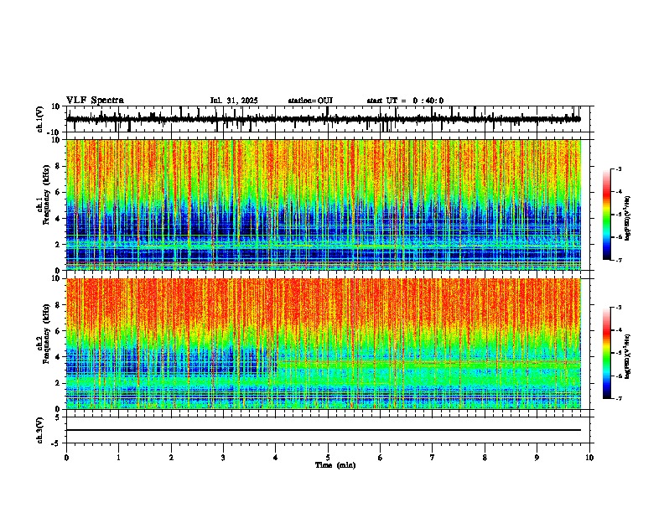This screenshot has width=664, height=513.
Task: Click time axis tick label "5"
Action: pos(328,458)
